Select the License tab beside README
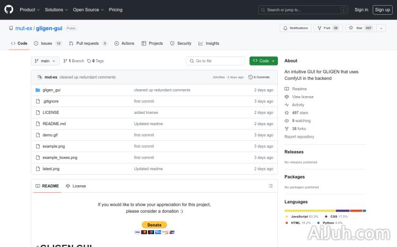 point(76,186)
